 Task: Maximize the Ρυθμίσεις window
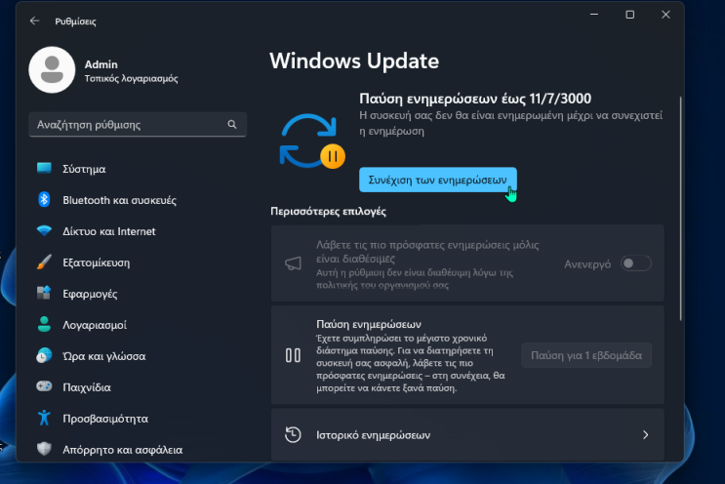tap(629, 15)
